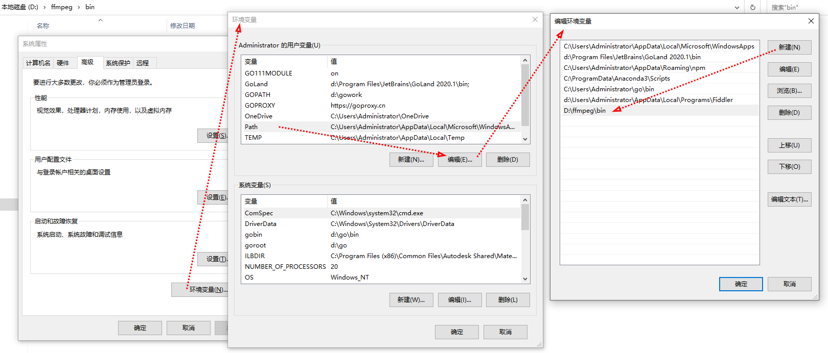Sort files by 名称 column header
This screenshot has height=353, width=828.
[x=43, y=26]
